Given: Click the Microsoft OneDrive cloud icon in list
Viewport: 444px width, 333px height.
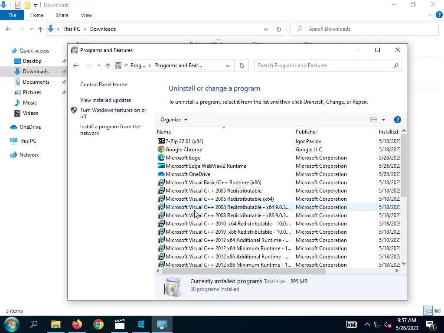Looking at the screenshot, I should point(161,174).
